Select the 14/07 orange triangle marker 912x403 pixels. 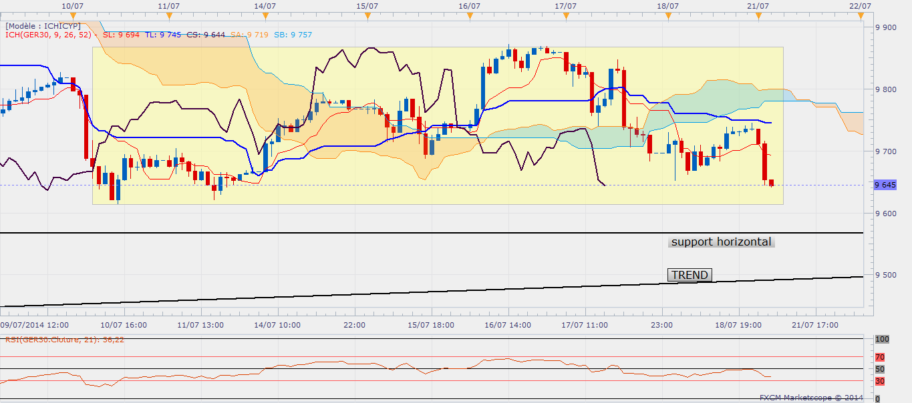click(266, 15)
